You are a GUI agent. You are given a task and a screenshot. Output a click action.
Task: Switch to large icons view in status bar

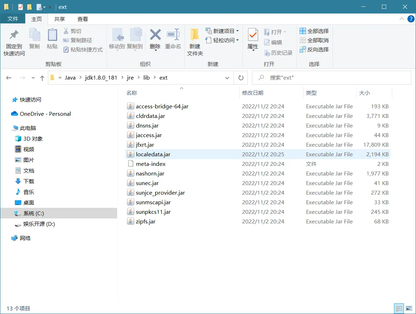point(409,309)
